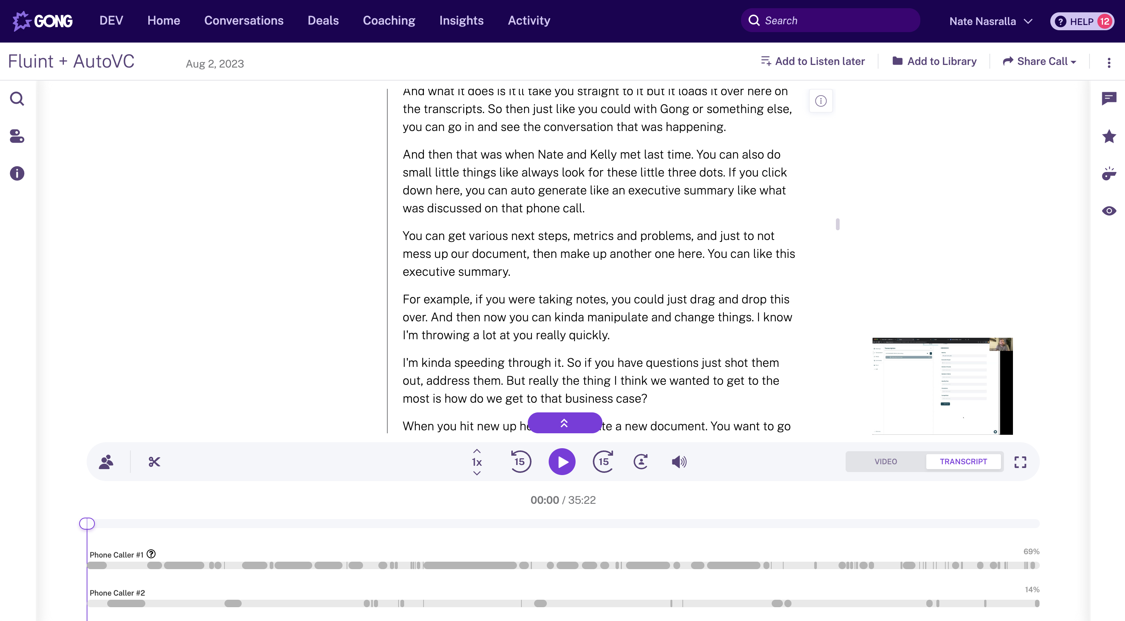Click the star scorecard icon
Screen dimensions: 1125x621
1109,137
